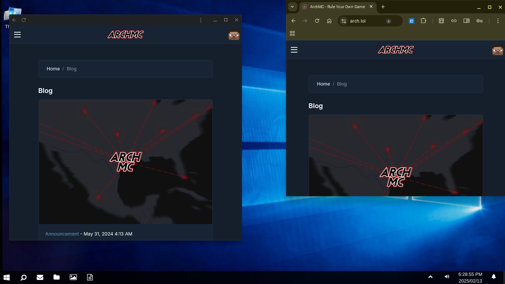Reload the arch.lol page in Chrome
This screenshot has width=505, height=284.
coord(317,21)
